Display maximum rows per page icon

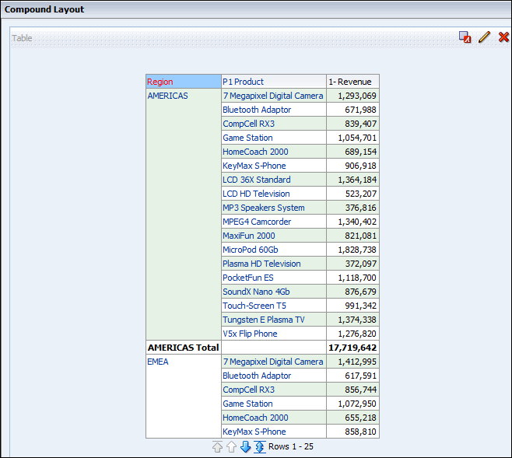(x=260, y=446)
